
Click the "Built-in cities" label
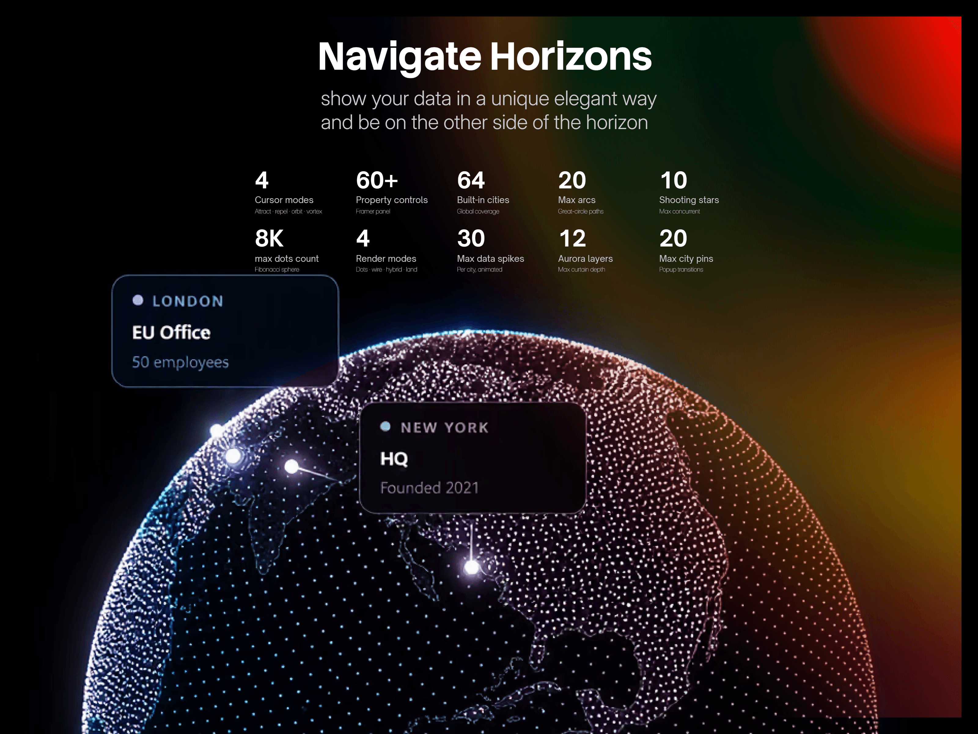pos(483,200)
